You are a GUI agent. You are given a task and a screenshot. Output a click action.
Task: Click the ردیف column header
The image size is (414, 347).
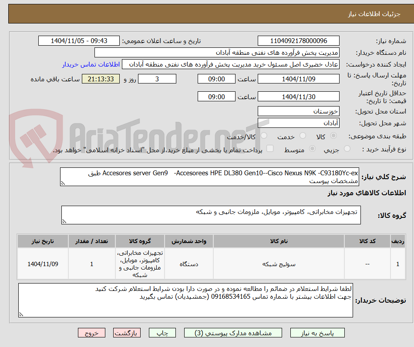point(398,241)
